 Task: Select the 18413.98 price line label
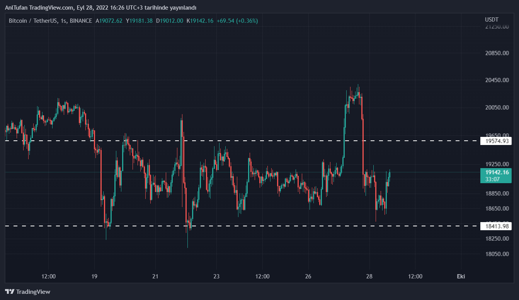click(496, 226)
